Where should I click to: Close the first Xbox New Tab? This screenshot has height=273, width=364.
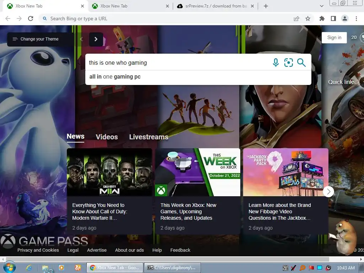coord(82,6)
